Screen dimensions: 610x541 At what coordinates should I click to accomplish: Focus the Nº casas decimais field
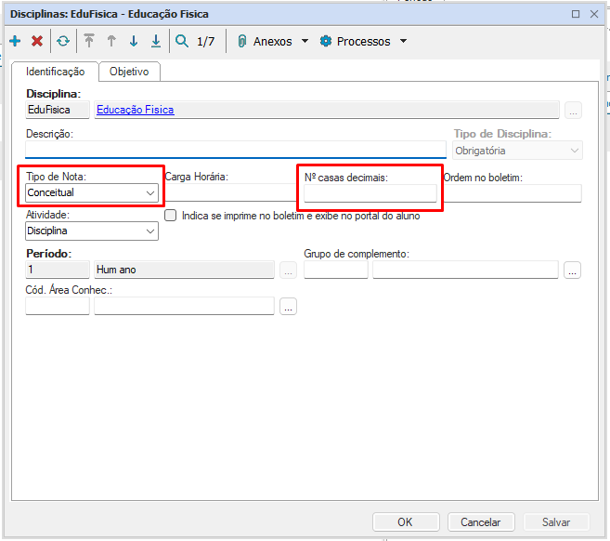pyautogui.click(x=370, y=193)
